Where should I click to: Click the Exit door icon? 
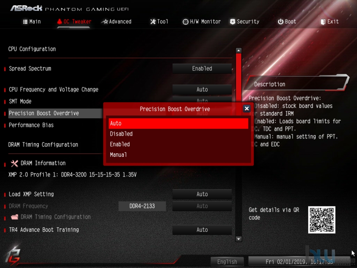point(323,22)
